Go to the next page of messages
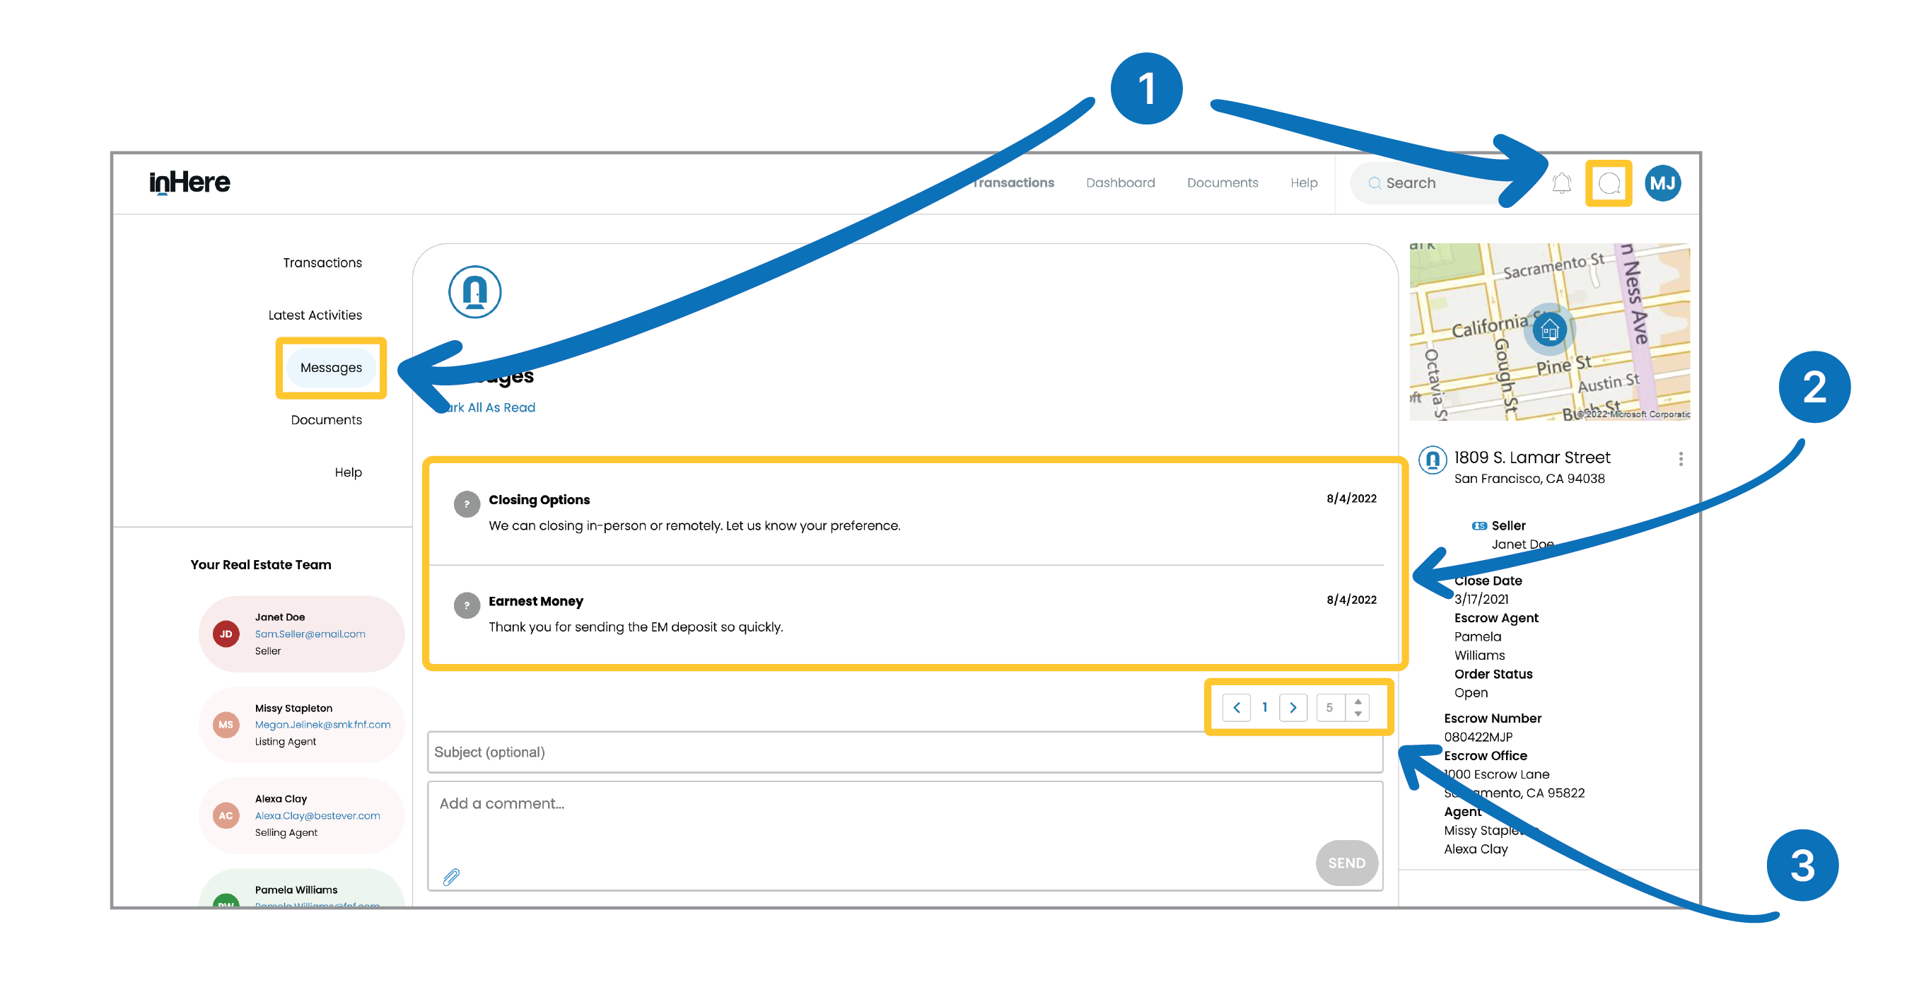 tap(1293, 707)
